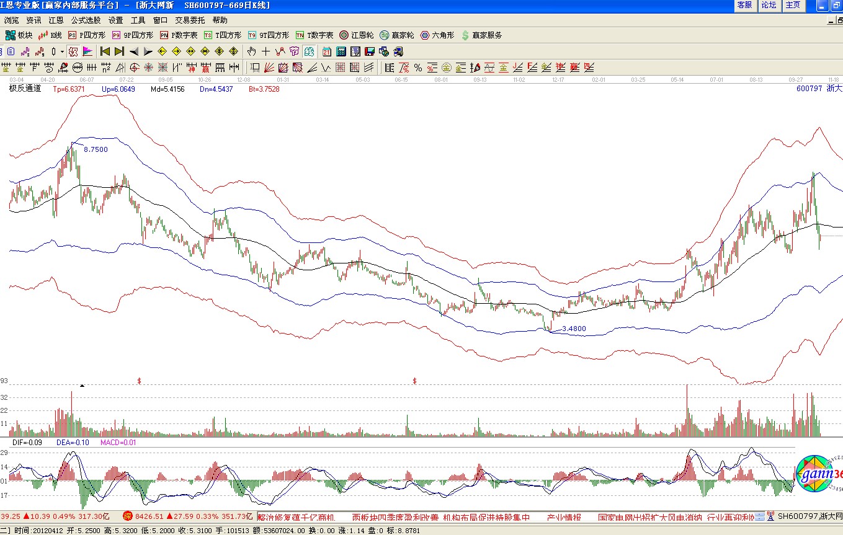Click the calendar icon showing 21
Screen dimensions: 843x535
pos(326,51)
